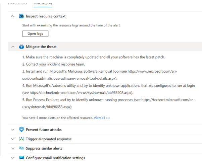Click the Configure email notification settings heading
The image size is (202, 162).
55,158
